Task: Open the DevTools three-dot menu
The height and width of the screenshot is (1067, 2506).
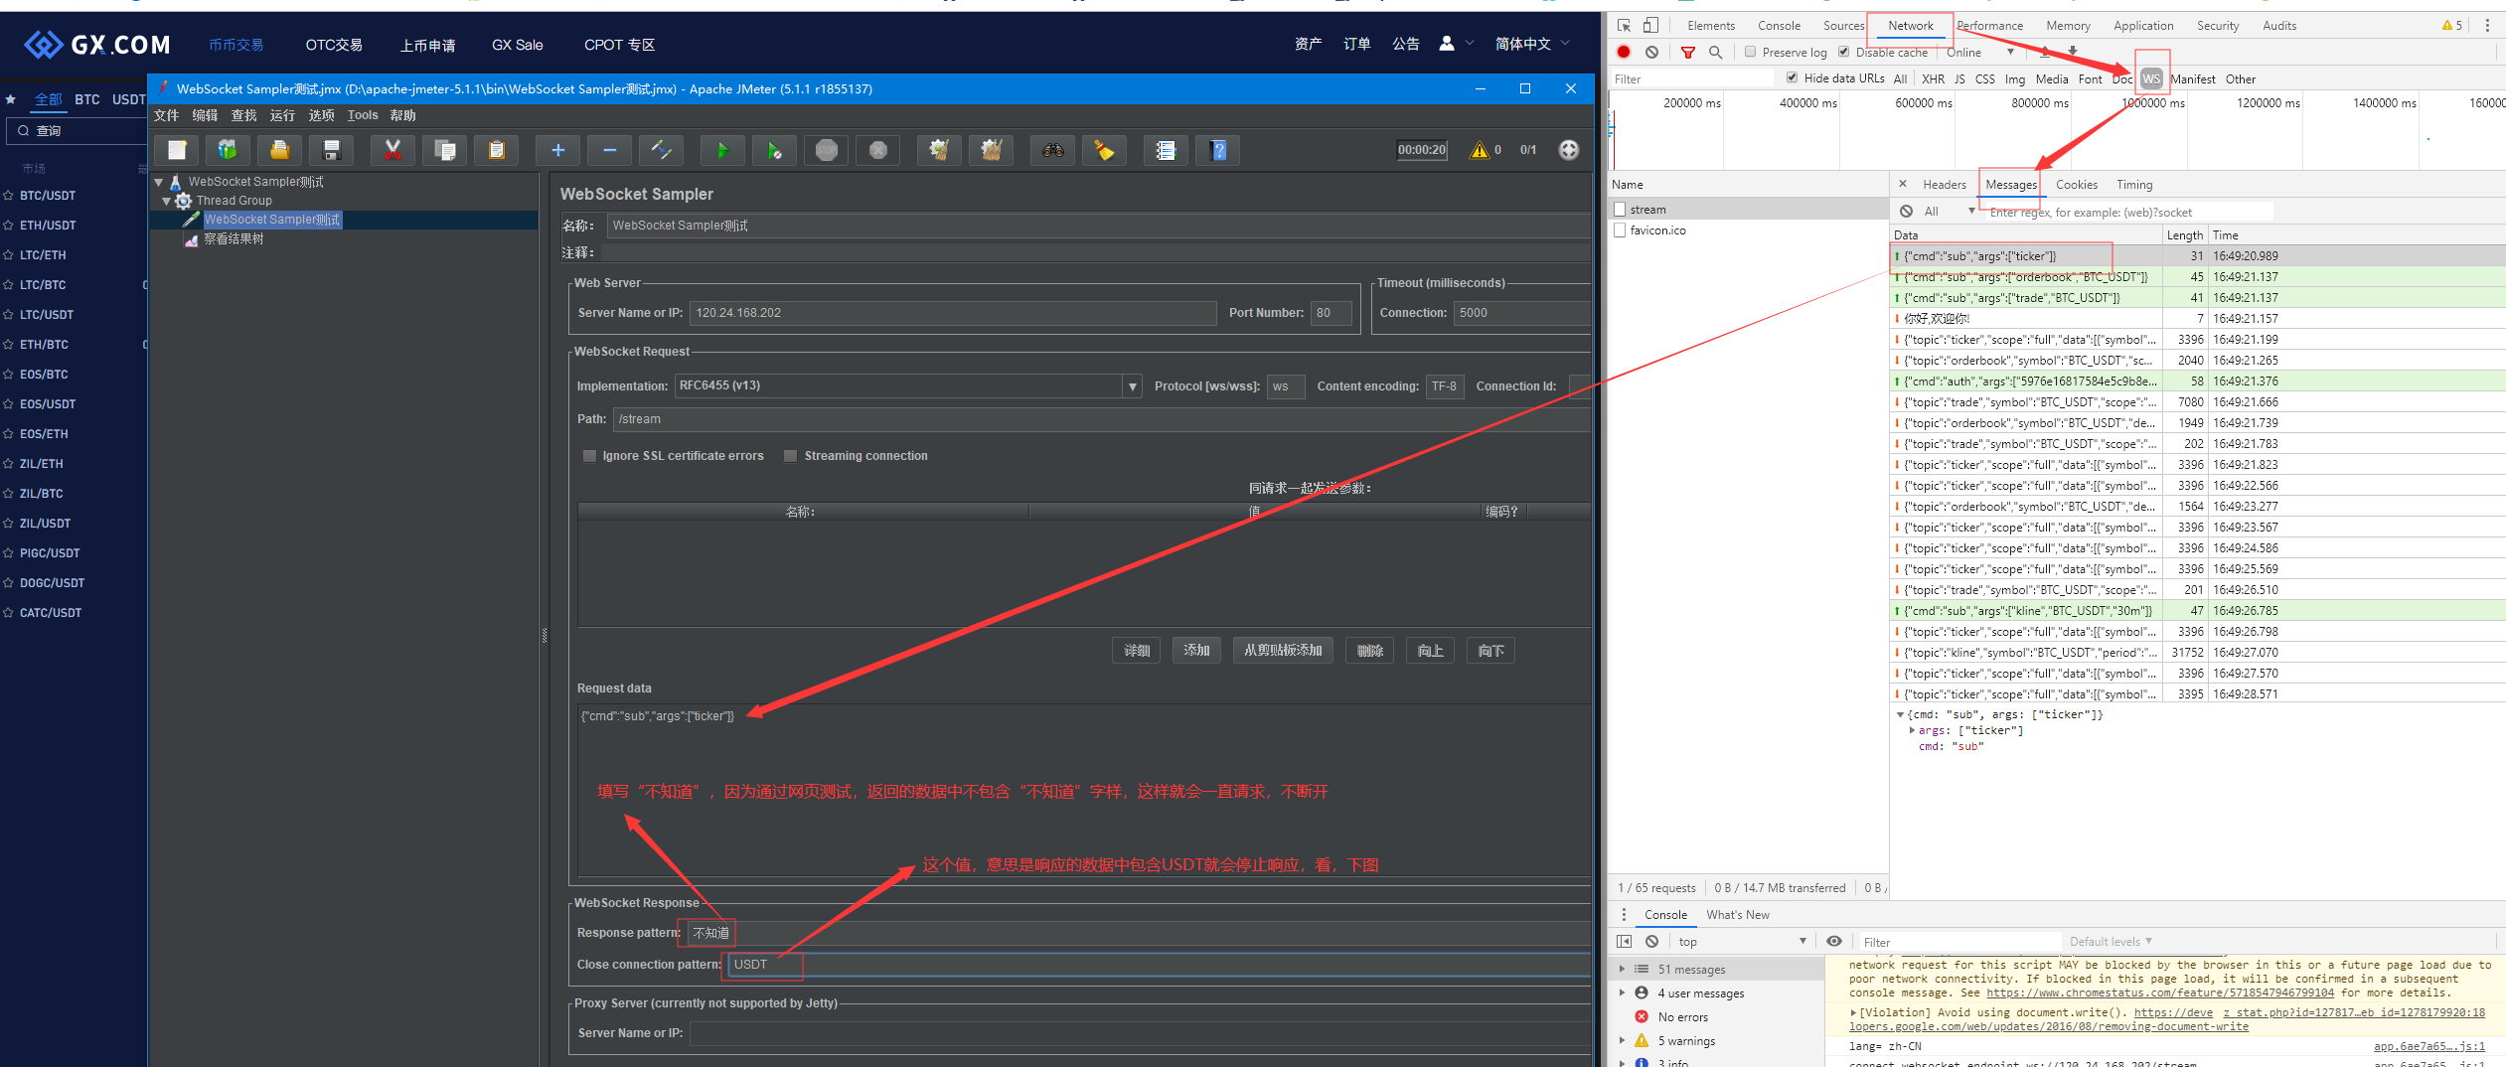Action: point(2487,26)
